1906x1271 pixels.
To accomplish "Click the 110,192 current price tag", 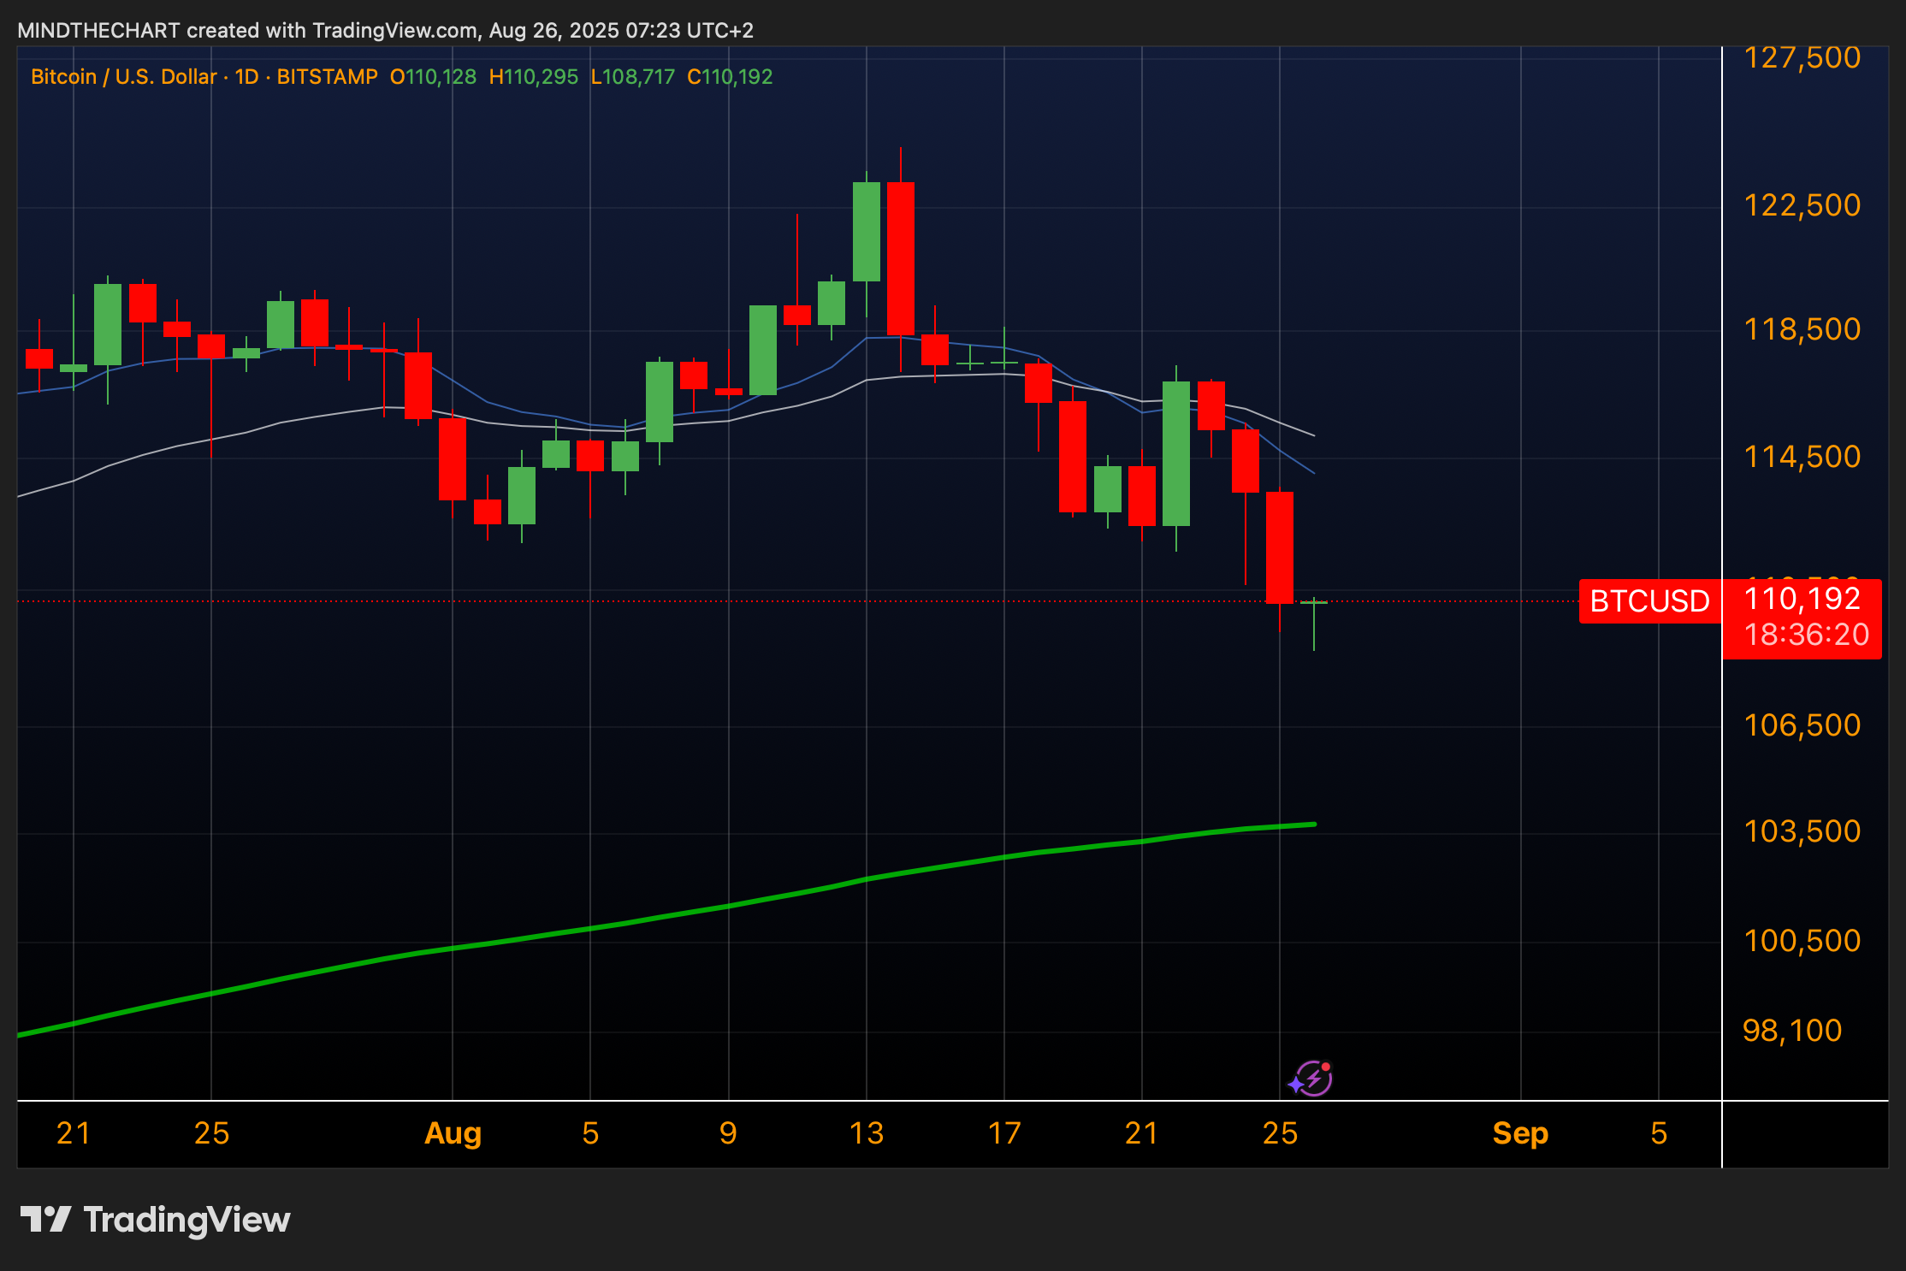I will click(1802, 599).
